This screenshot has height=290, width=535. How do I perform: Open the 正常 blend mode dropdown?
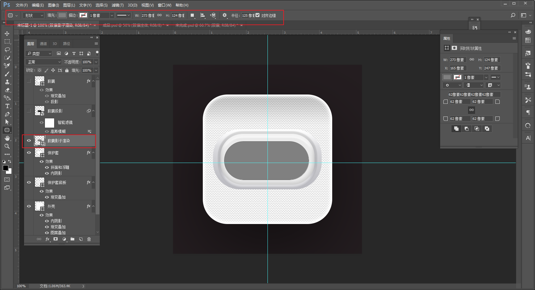pyautogui.click(x=44, y=62)
